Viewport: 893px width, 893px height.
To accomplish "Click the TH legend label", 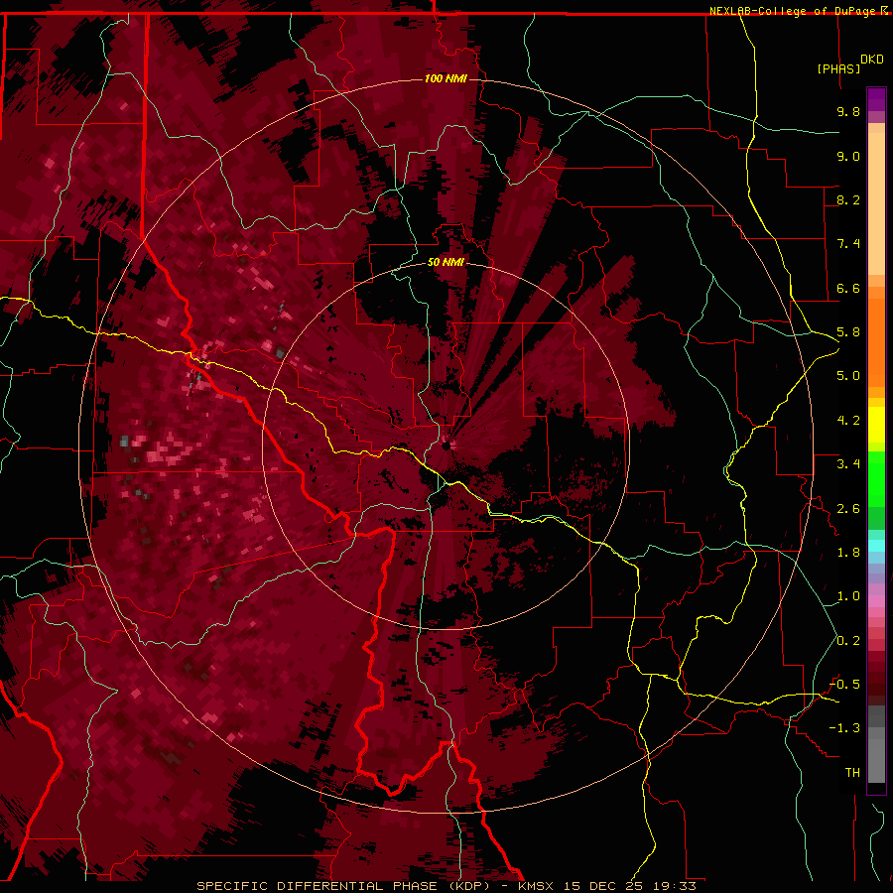I will pos(852,773).
